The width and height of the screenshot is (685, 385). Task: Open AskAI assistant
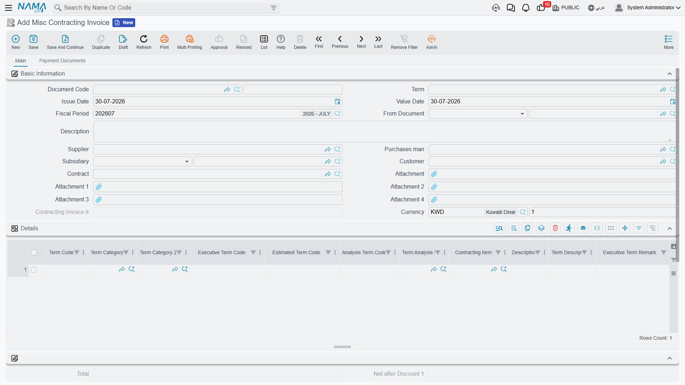[432, 42]
